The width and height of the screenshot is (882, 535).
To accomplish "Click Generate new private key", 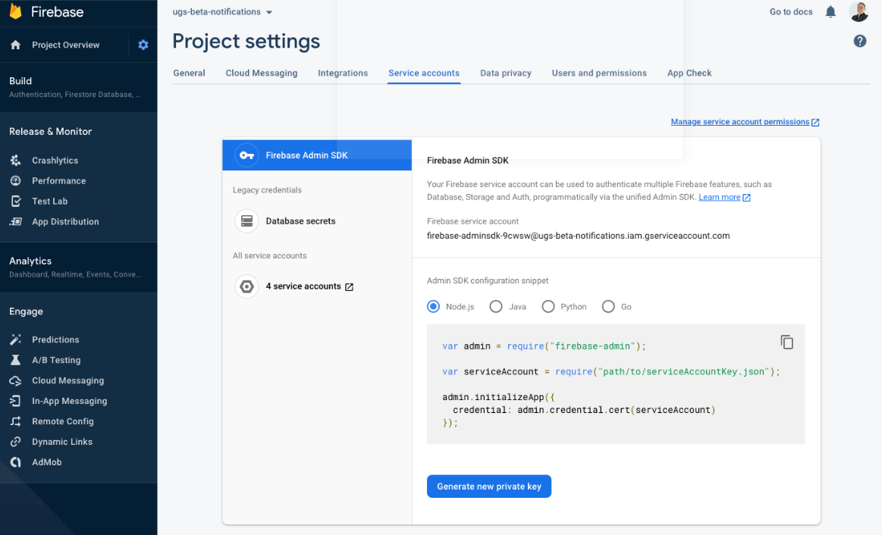I will point(489,487).
